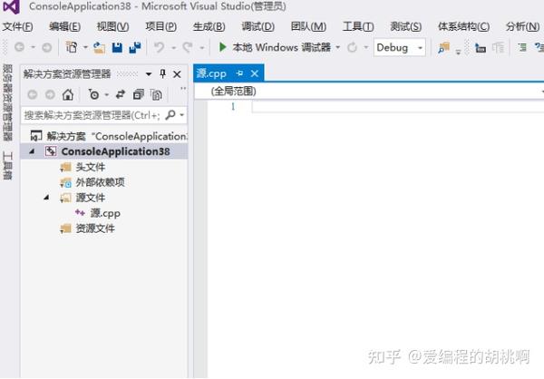
Task: Click the Solution Explorer Home icon
Action: (68, 94)
